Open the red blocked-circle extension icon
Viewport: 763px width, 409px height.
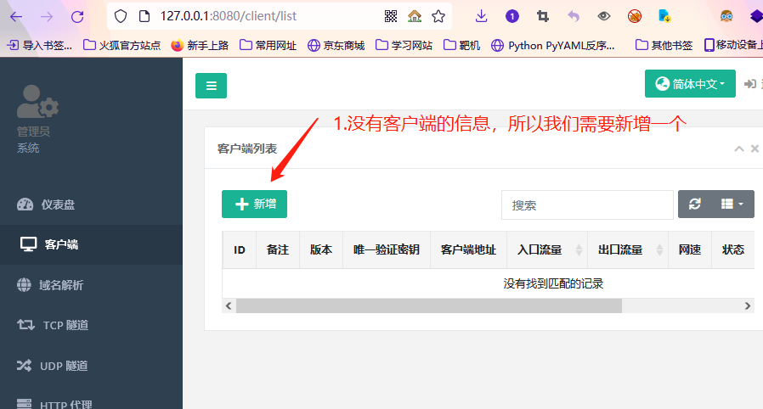[635, 16]
